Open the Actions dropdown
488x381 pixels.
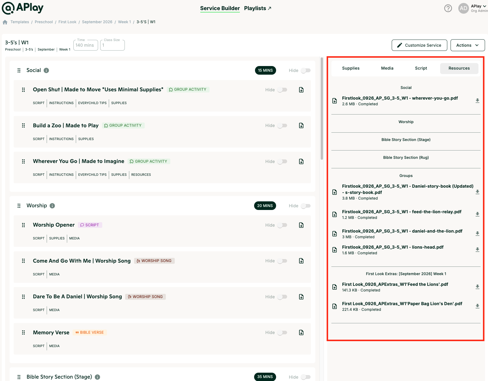[x=467, y=45]
